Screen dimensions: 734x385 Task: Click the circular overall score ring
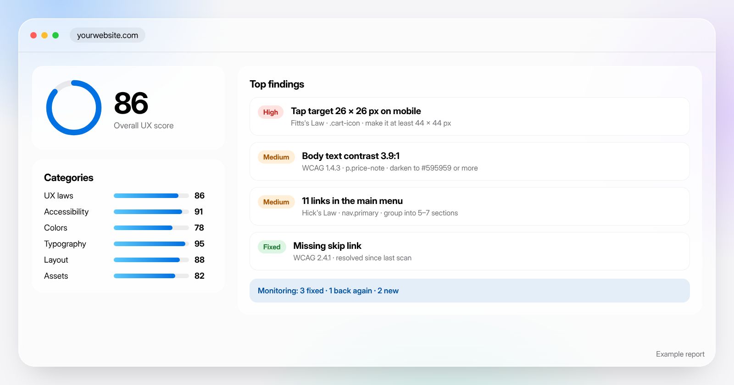pos(74,108)
